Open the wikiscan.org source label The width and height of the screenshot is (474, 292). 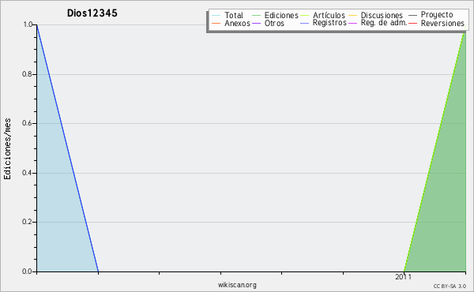coord(237,285)
